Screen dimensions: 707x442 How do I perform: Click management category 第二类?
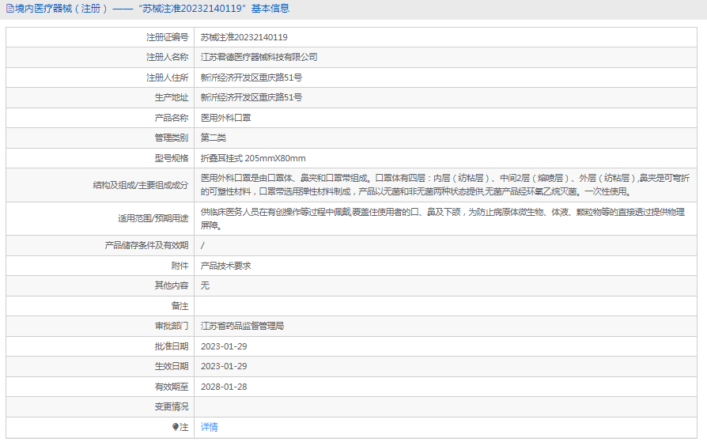(214, 138)
